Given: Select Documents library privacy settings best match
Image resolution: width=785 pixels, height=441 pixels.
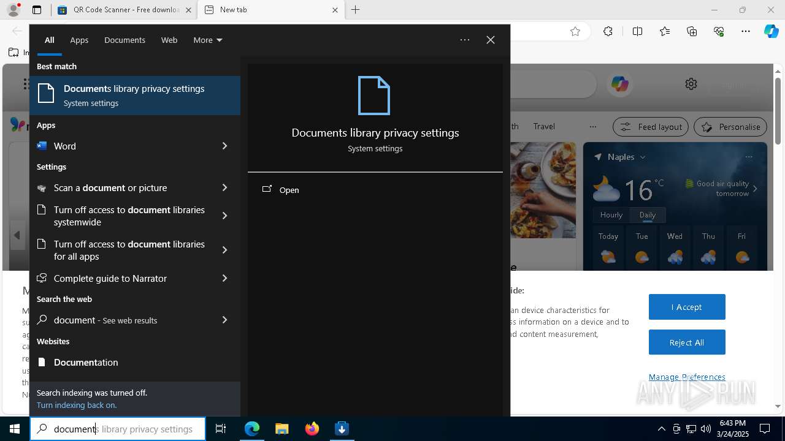Looking at the screenshot, I should (x=135, y=96).
